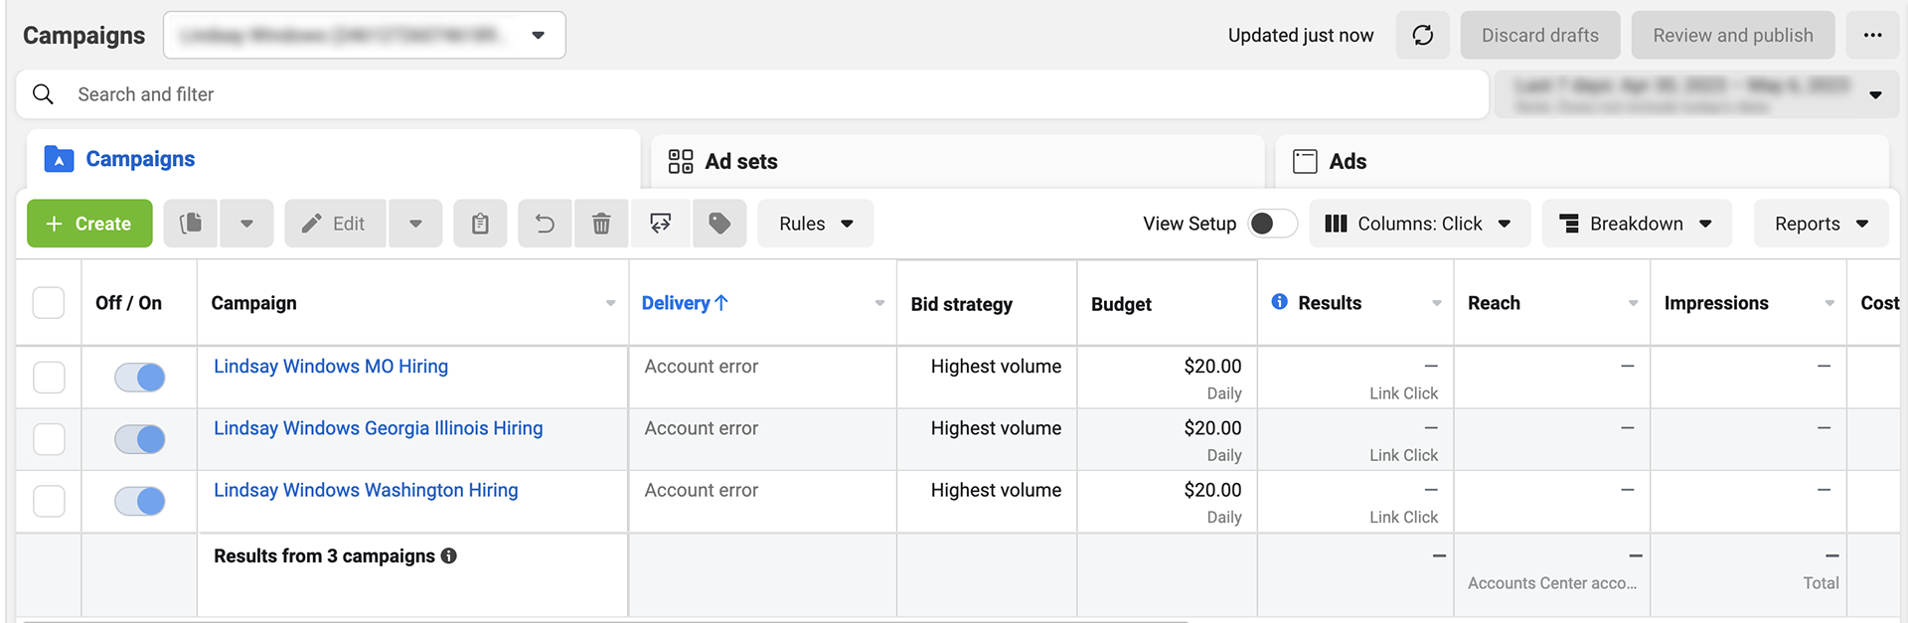Click the export share icon
1908x623 pixels.
(x=660, y=224)
